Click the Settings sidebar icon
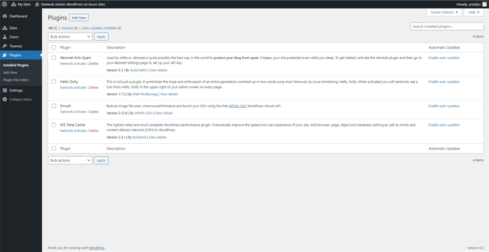This screenshot has width=489, height=252. tap(5, 90)
